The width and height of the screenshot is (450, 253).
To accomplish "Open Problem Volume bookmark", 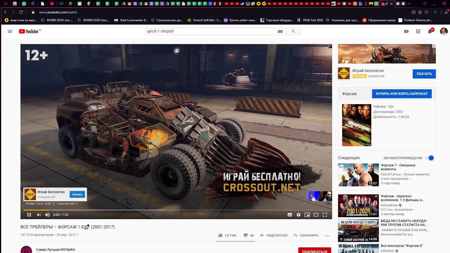I will pos(415,20).
